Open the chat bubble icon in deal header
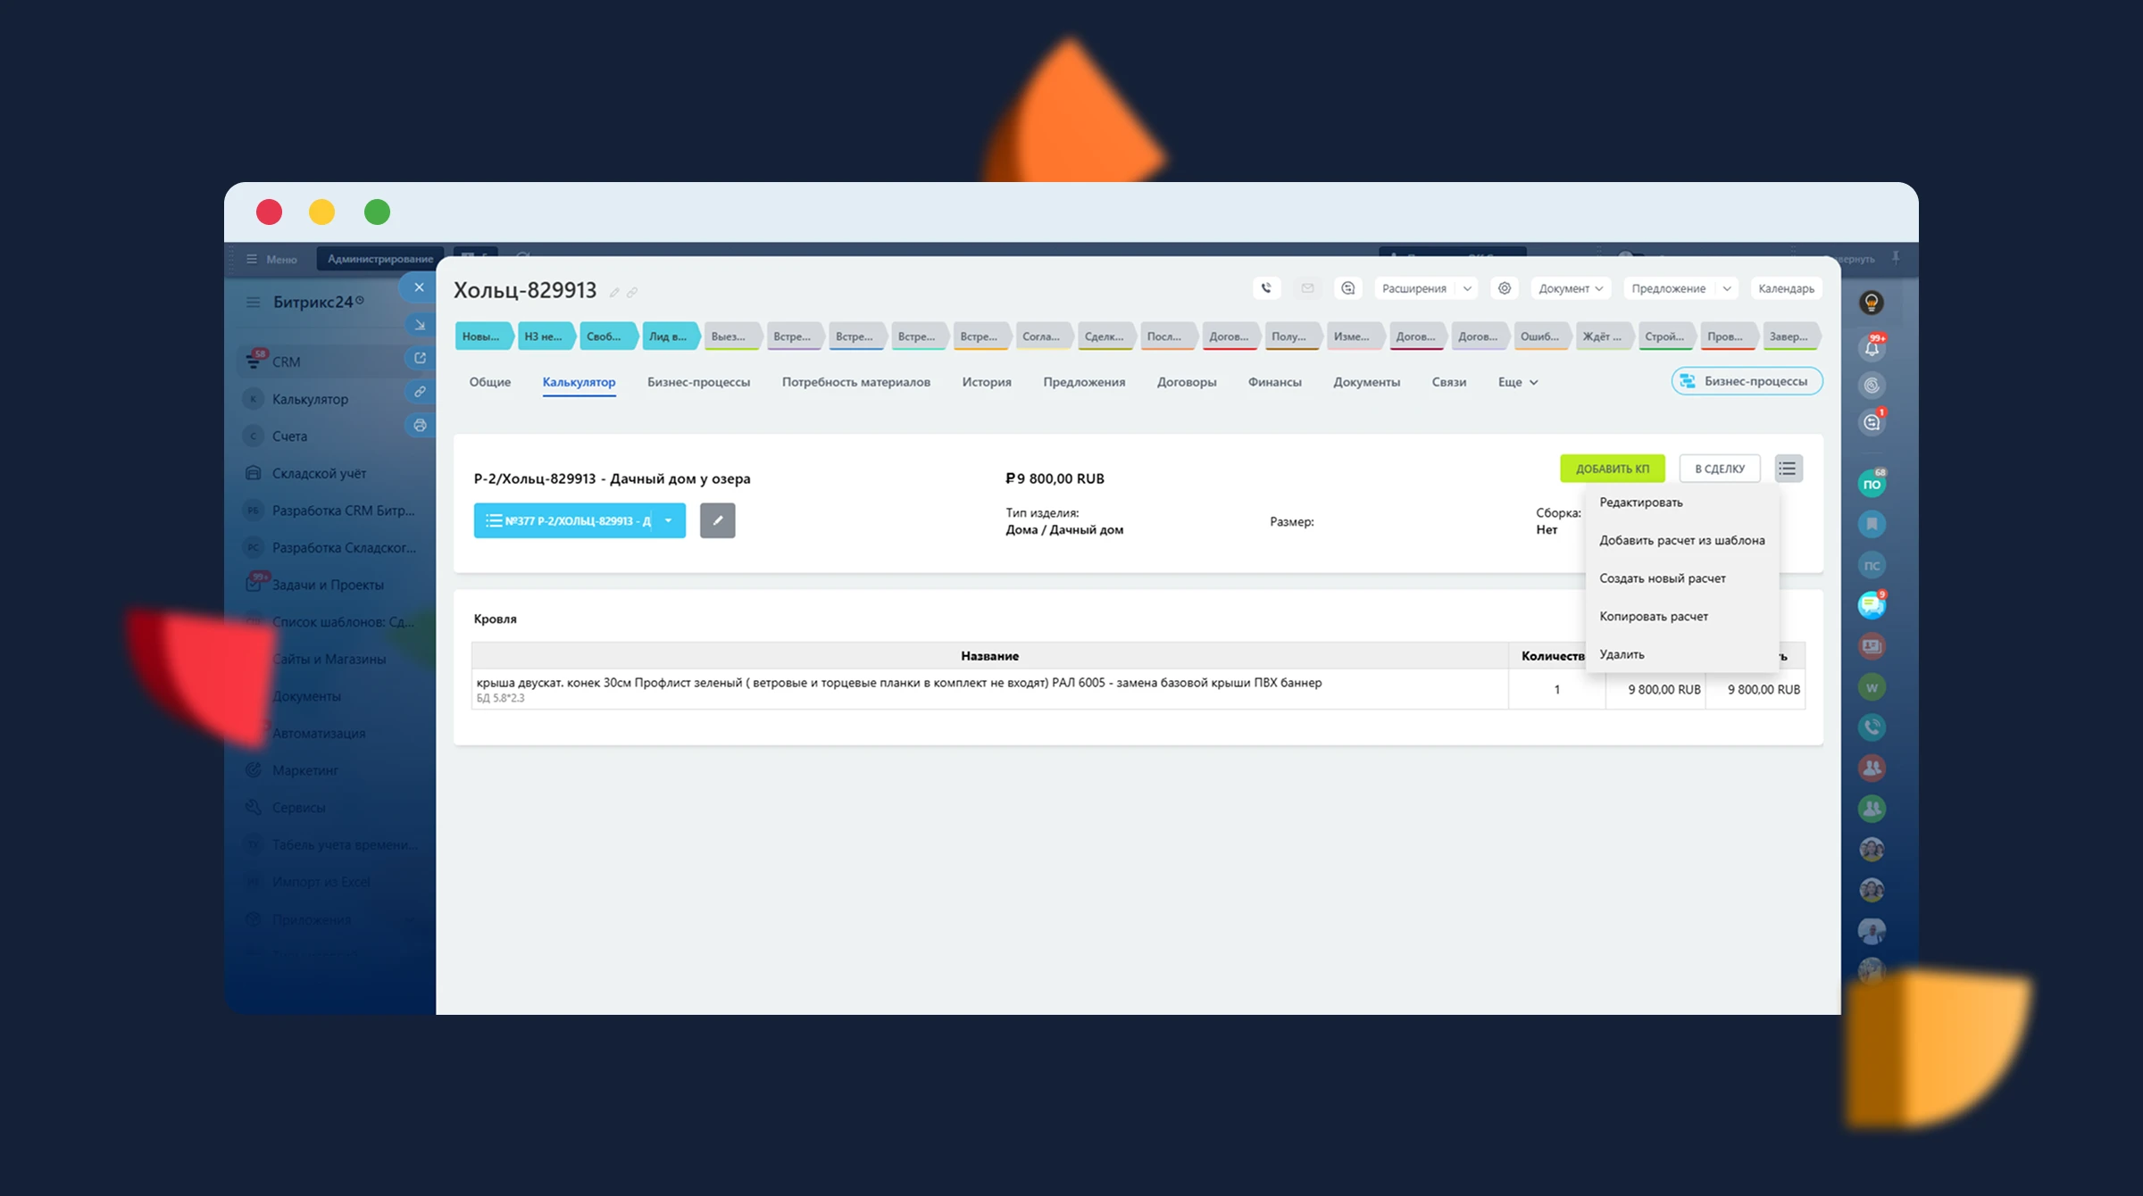The height and width of the screenshot is (1196, 2143). point(1348,288)
